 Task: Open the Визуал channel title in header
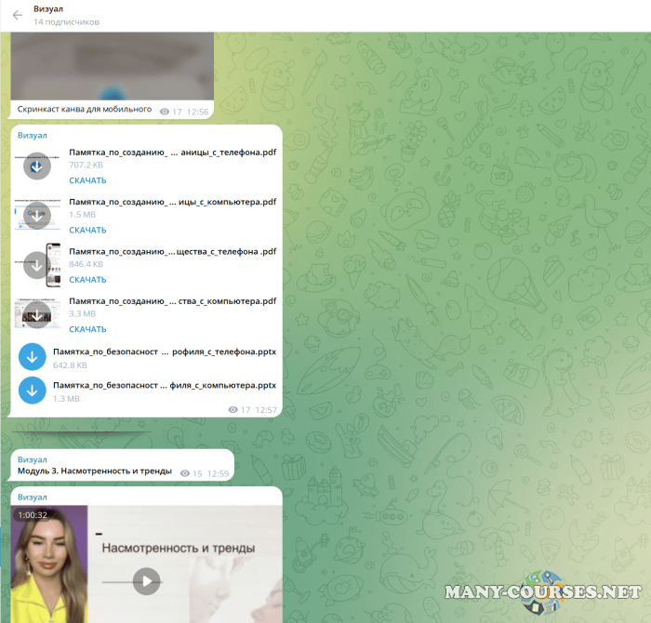[48, 8]
